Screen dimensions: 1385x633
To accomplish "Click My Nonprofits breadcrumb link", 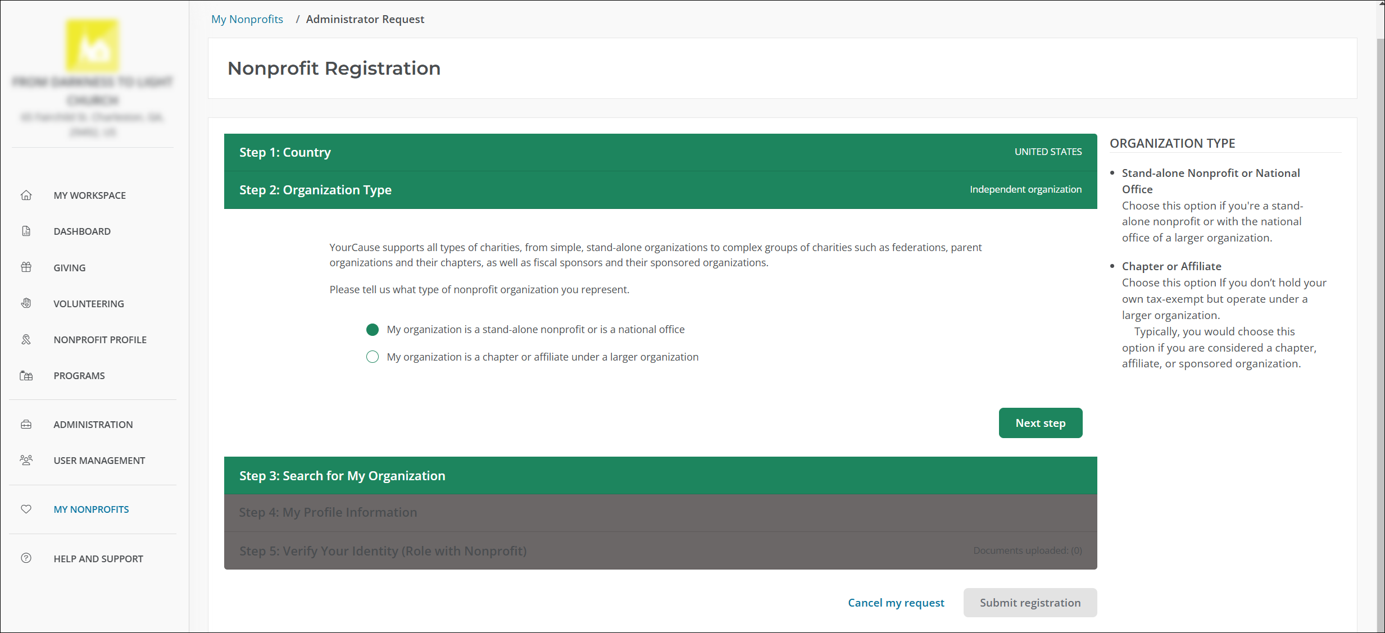I will coord(247,19).
